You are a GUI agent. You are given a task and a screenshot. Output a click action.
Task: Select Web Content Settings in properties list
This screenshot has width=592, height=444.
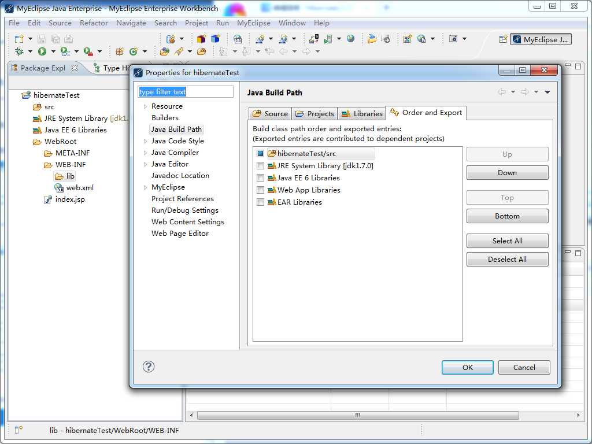tap(188, 222)
